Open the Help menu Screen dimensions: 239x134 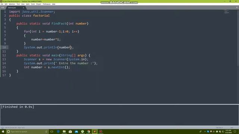(x=54, y=4)
